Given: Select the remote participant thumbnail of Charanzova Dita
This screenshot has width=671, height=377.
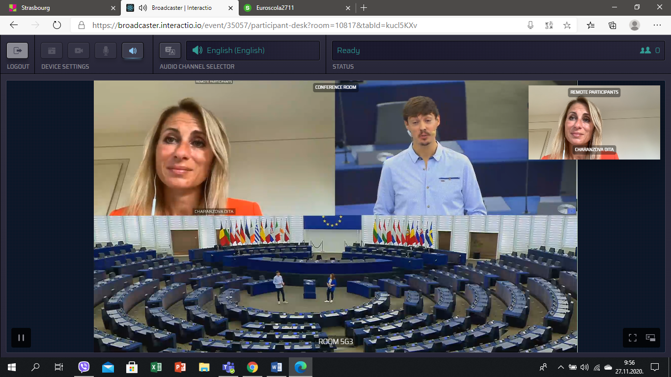Looking at the screenshot, I should tap(594, 122).
